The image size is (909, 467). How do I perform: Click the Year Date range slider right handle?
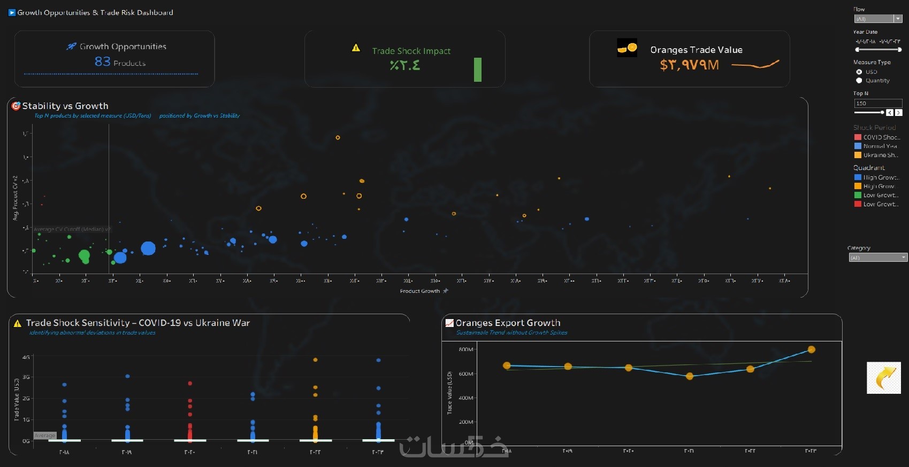coord(900,50)
